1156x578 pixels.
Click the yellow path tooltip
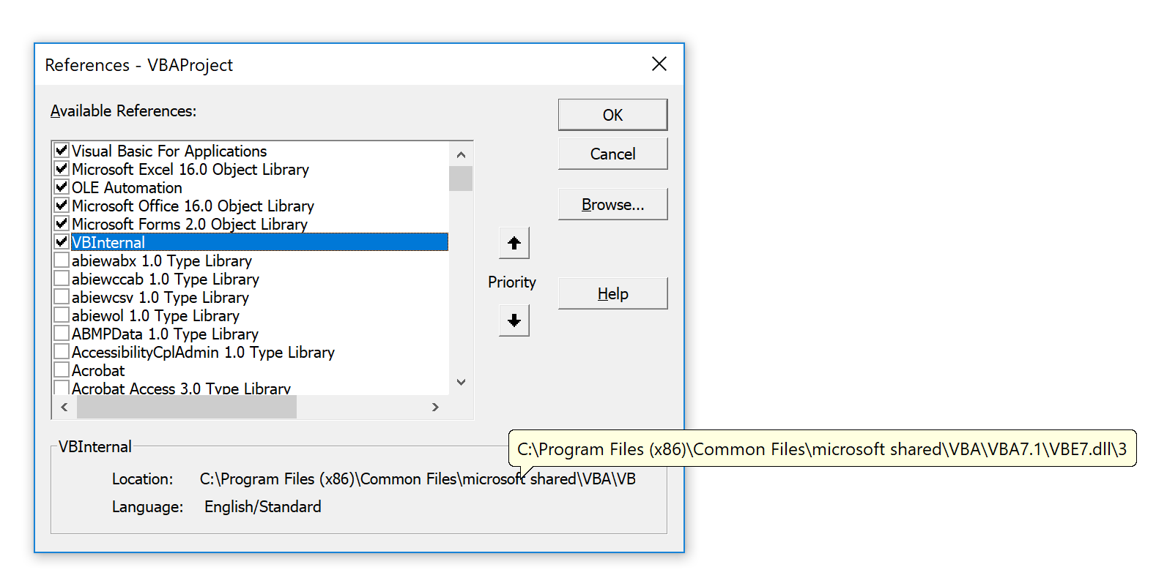pos(822,448)
